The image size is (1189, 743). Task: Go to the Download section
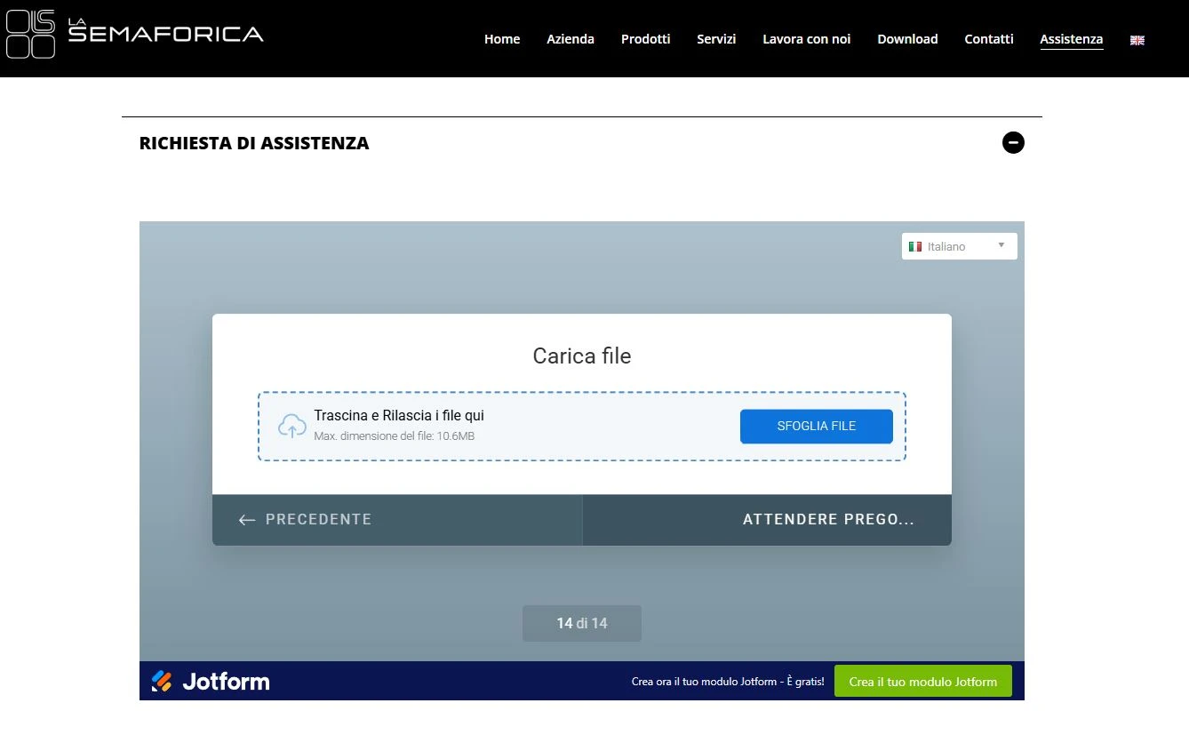pyautogui.click(x=907, y=39)
